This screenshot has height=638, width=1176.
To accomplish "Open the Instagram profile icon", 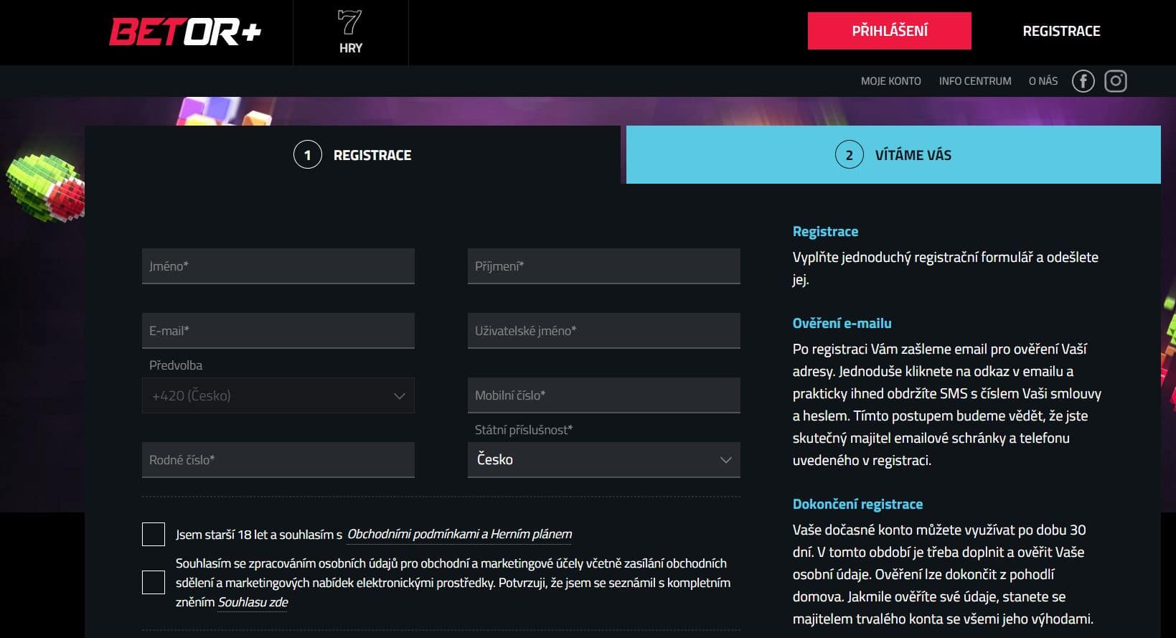I will 1115,81.
